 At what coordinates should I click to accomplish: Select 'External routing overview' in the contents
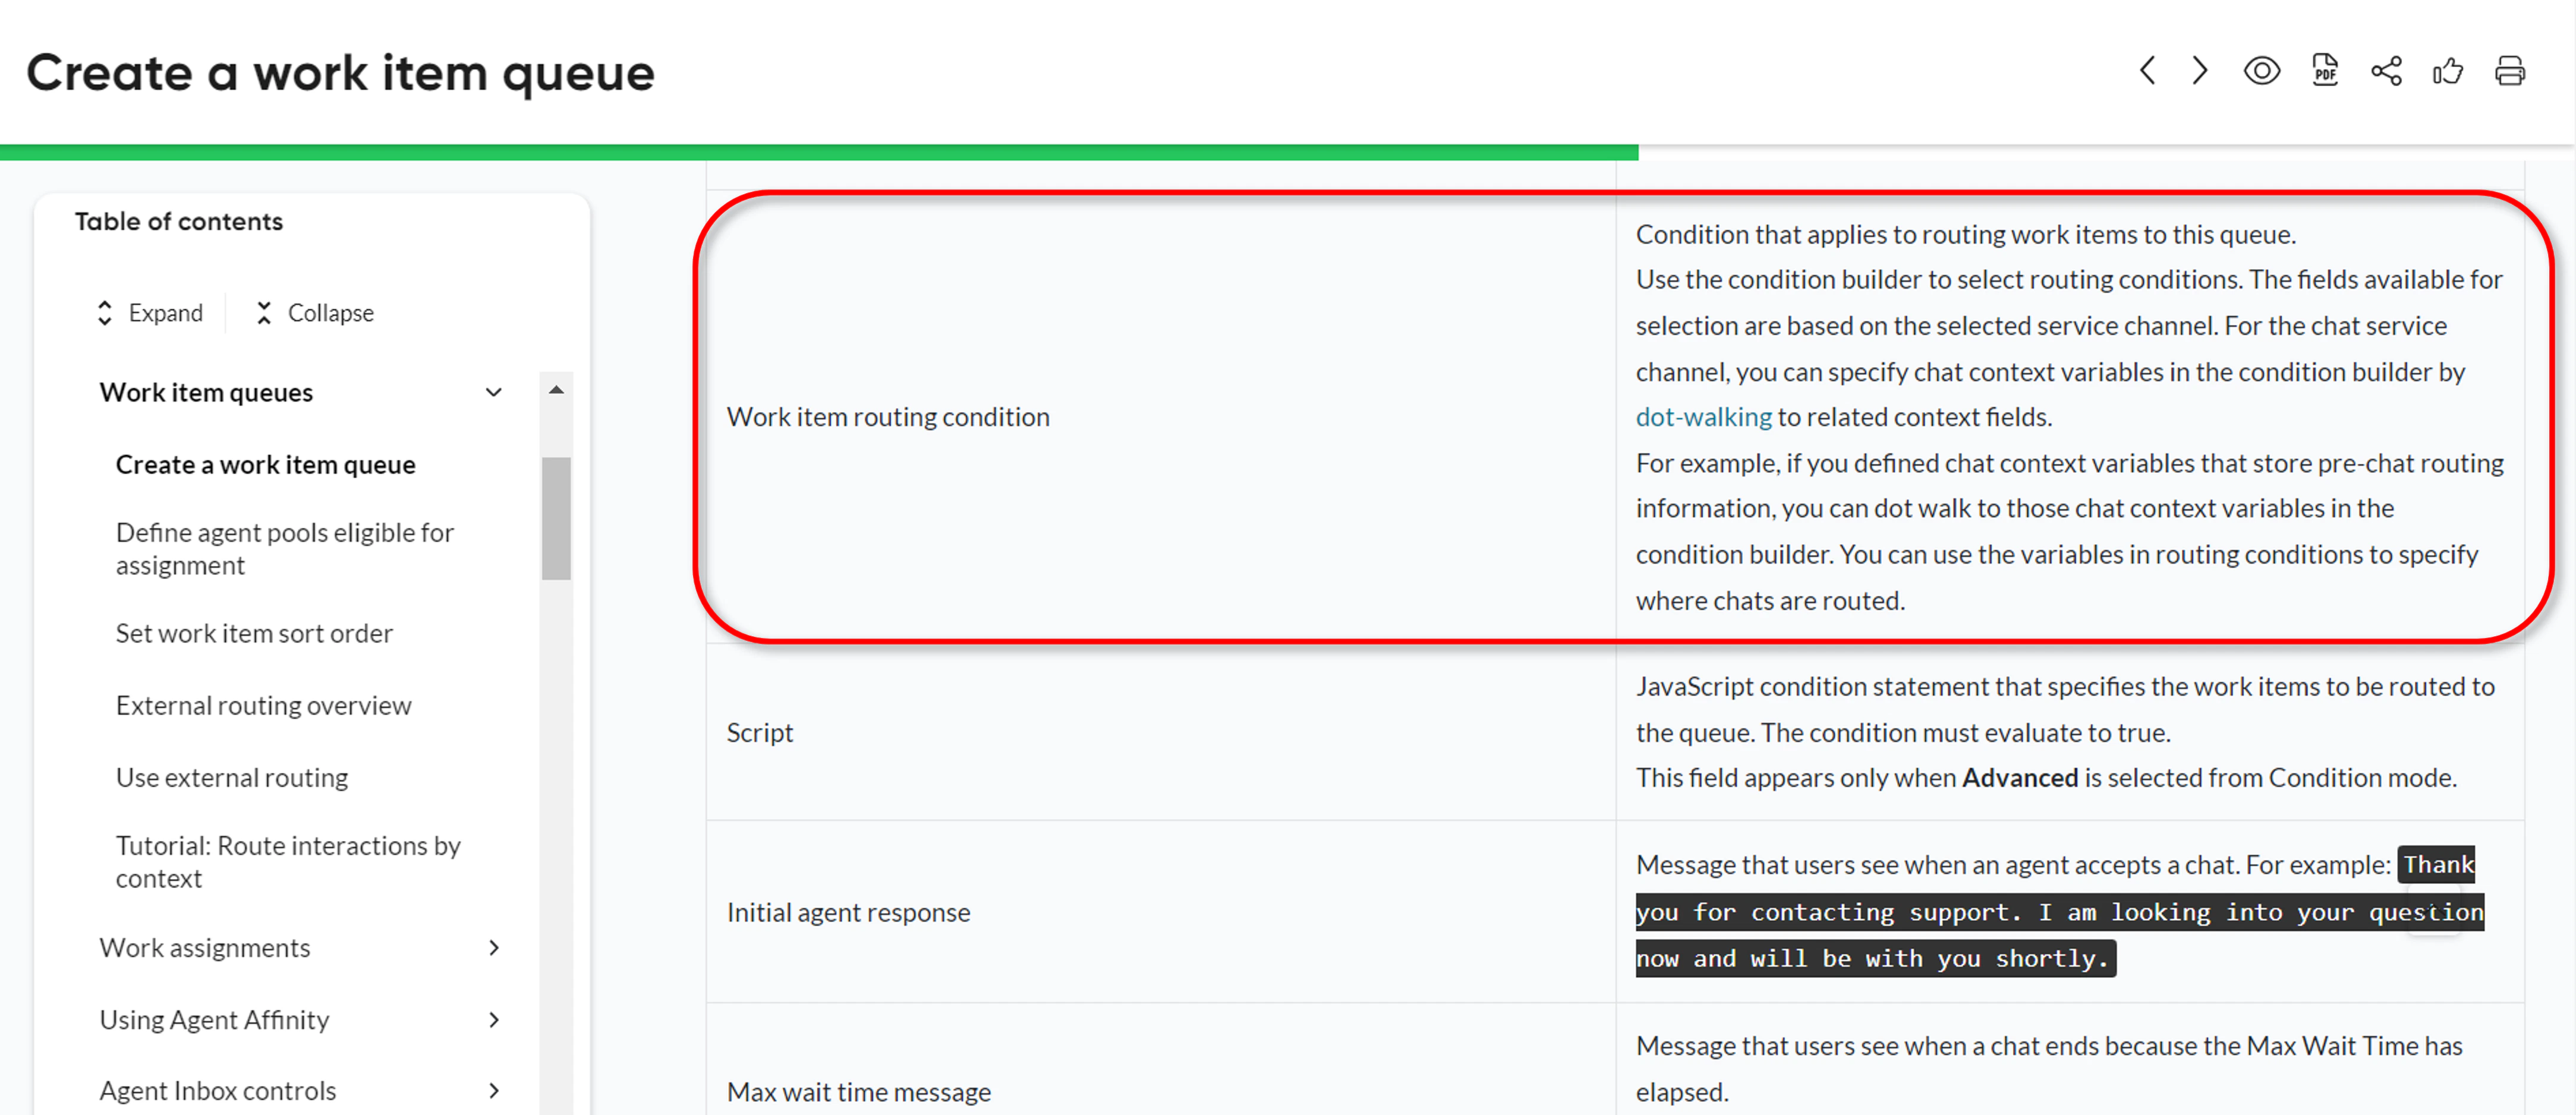coord(263,705)
